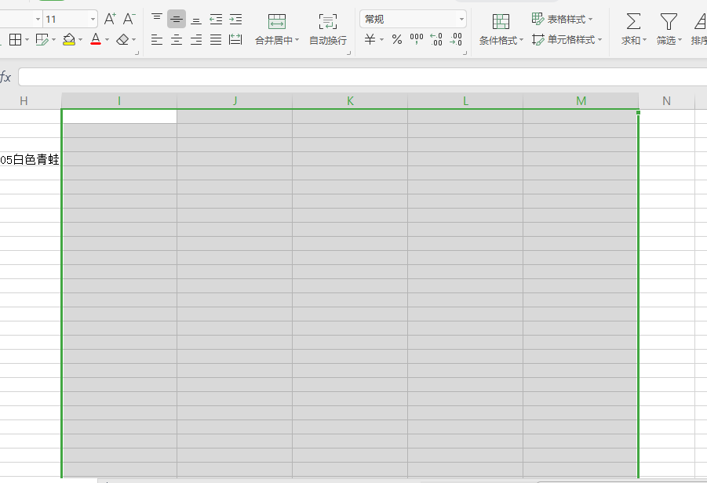Screen dimensions: 707x483
Task: Select column N header
Action: pos(666,101)
